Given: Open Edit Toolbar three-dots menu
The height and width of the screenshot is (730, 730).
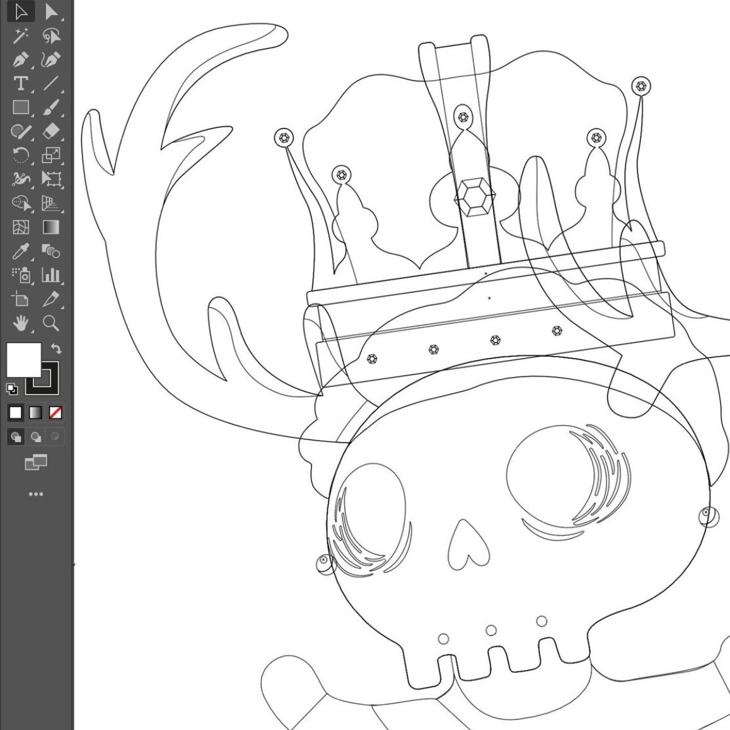Looking at the screenshot, I should [x=36, y=494].
